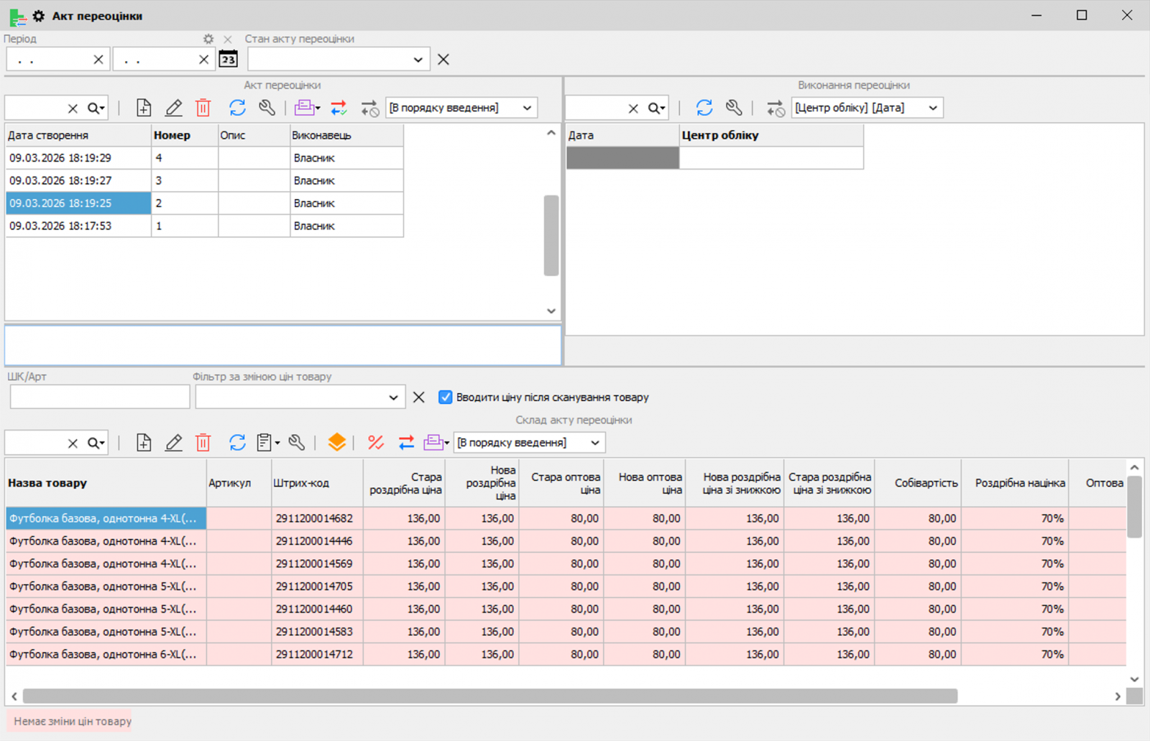
Task: Click the orange layers icon in Склад акту toolbar
Action: (x=336, y=443)
